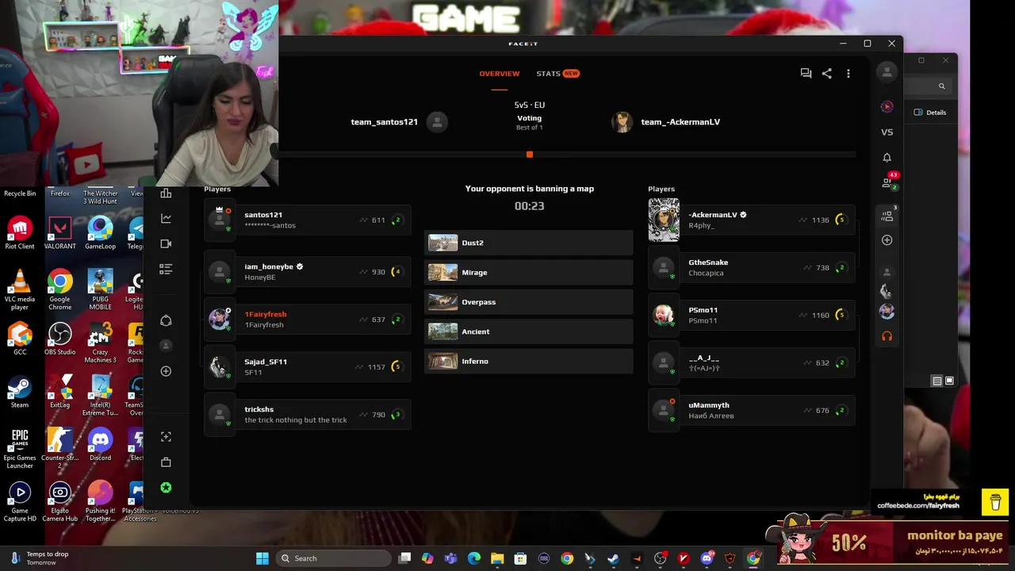Click the share match icon

[826, 73]
